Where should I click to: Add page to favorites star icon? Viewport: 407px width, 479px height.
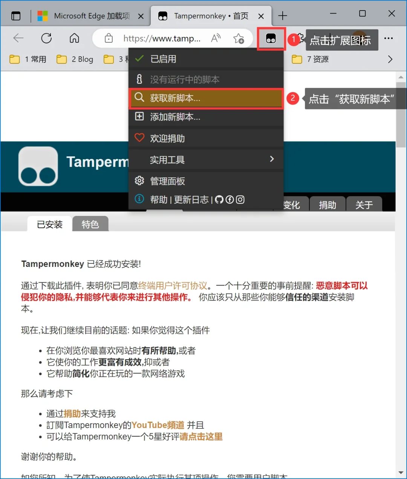tap(239, 38)
